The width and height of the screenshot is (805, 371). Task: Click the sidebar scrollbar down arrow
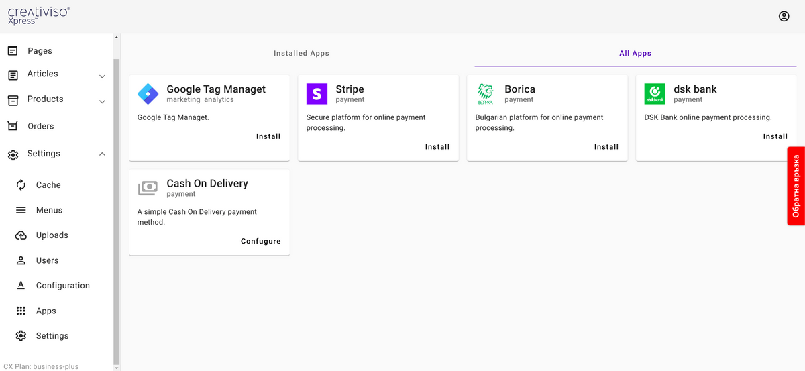[x=116, y=367]
